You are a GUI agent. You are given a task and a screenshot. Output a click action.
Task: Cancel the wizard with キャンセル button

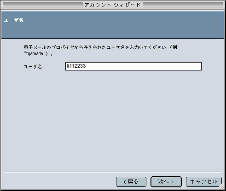(204, 182)
